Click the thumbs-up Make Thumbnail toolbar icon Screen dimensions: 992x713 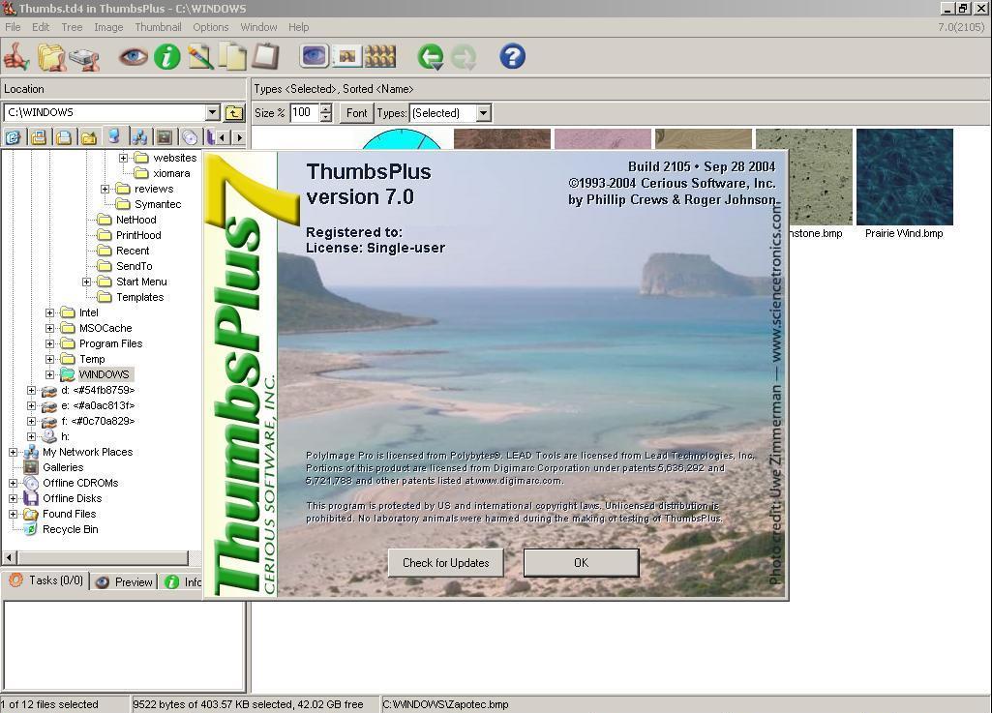point(16,57)
